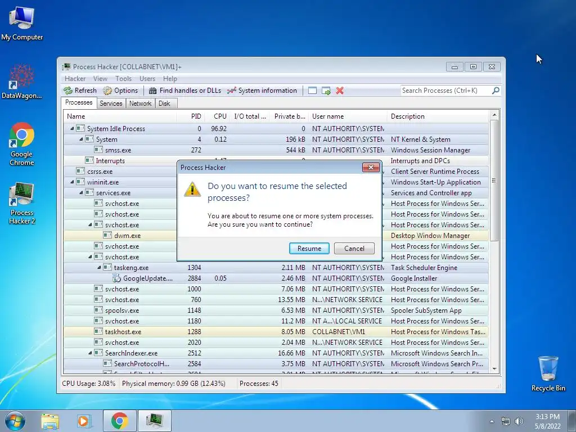Open System information from the toolbar
This screenshot has width=576, height=432.
(x=262, y=91)
